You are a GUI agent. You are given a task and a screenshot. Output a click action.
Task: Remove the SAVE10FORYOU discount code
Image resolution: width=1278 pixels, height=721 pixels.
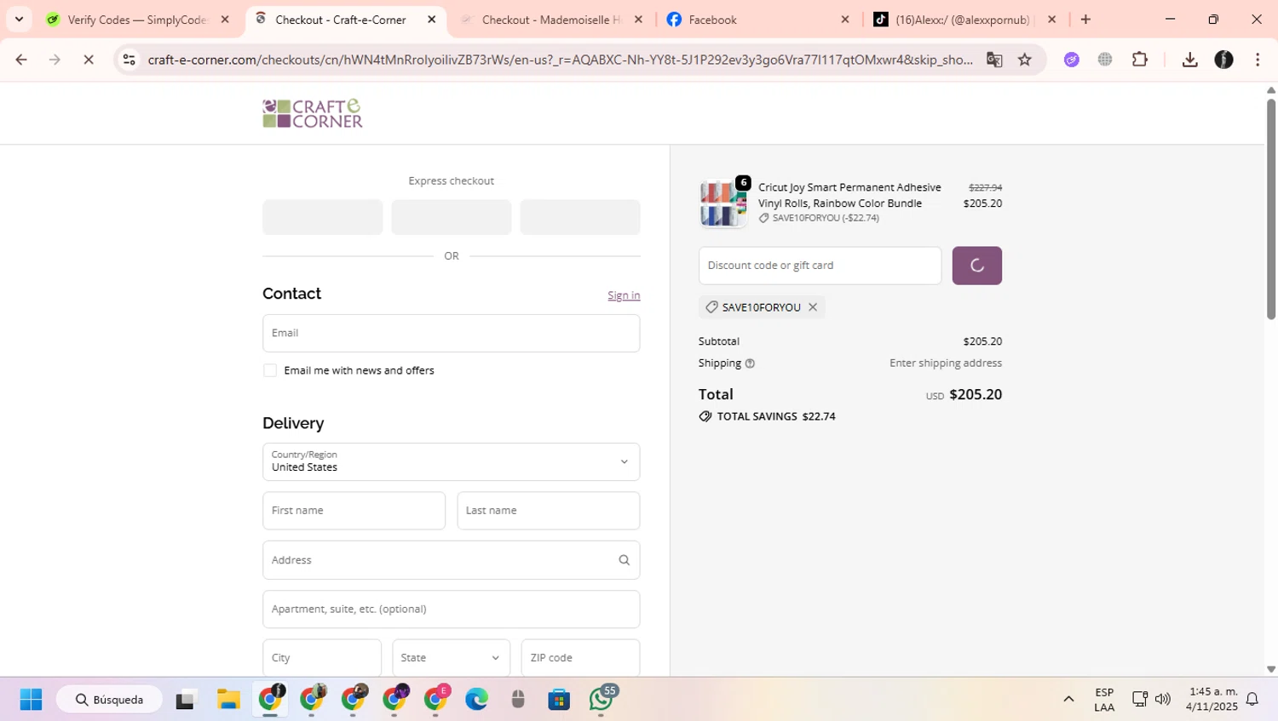pyautogui.click(x=813, y=307)
